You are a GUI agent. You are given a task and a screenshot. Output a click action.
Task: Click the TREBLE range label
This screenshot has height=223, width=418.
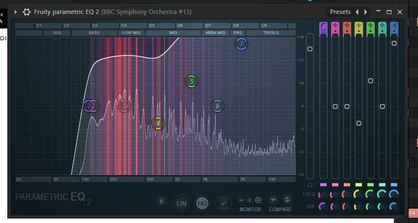coord(271,33)
